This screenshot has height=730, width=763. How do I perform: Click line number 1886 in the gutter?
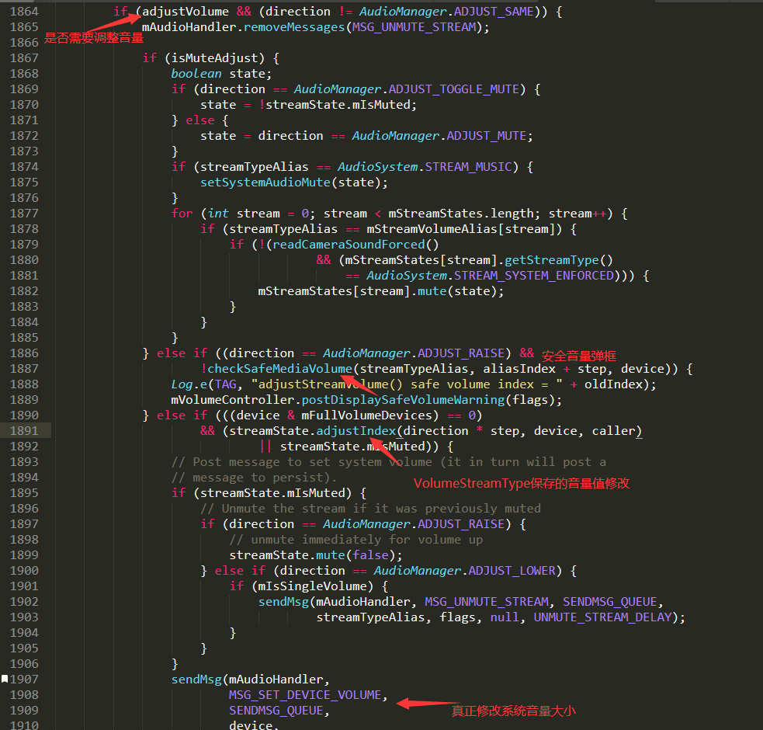pyautogui.click(x=24, y=353)
